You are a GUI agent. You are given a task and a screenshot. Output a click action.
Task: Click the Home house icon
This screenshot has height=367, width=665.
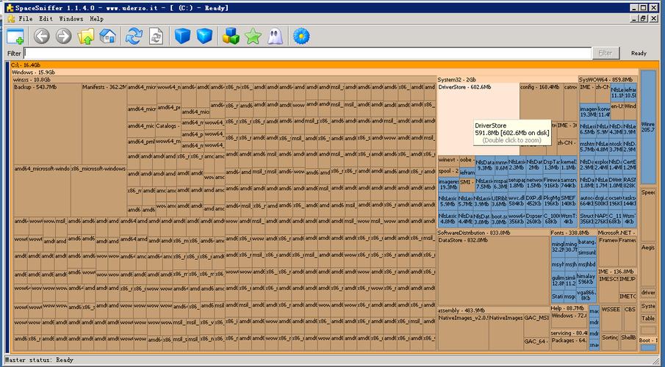pos(108,36)
